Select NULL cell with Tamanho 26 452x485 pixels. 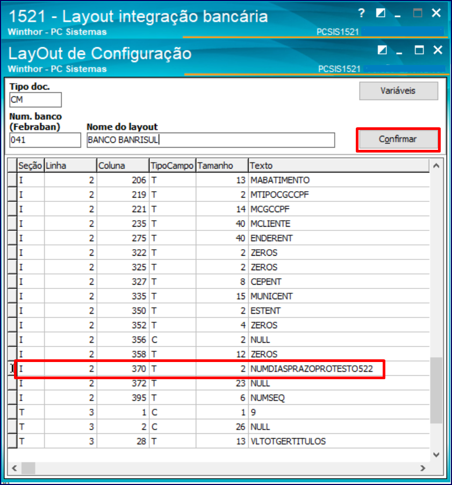(x=339, y=427)
